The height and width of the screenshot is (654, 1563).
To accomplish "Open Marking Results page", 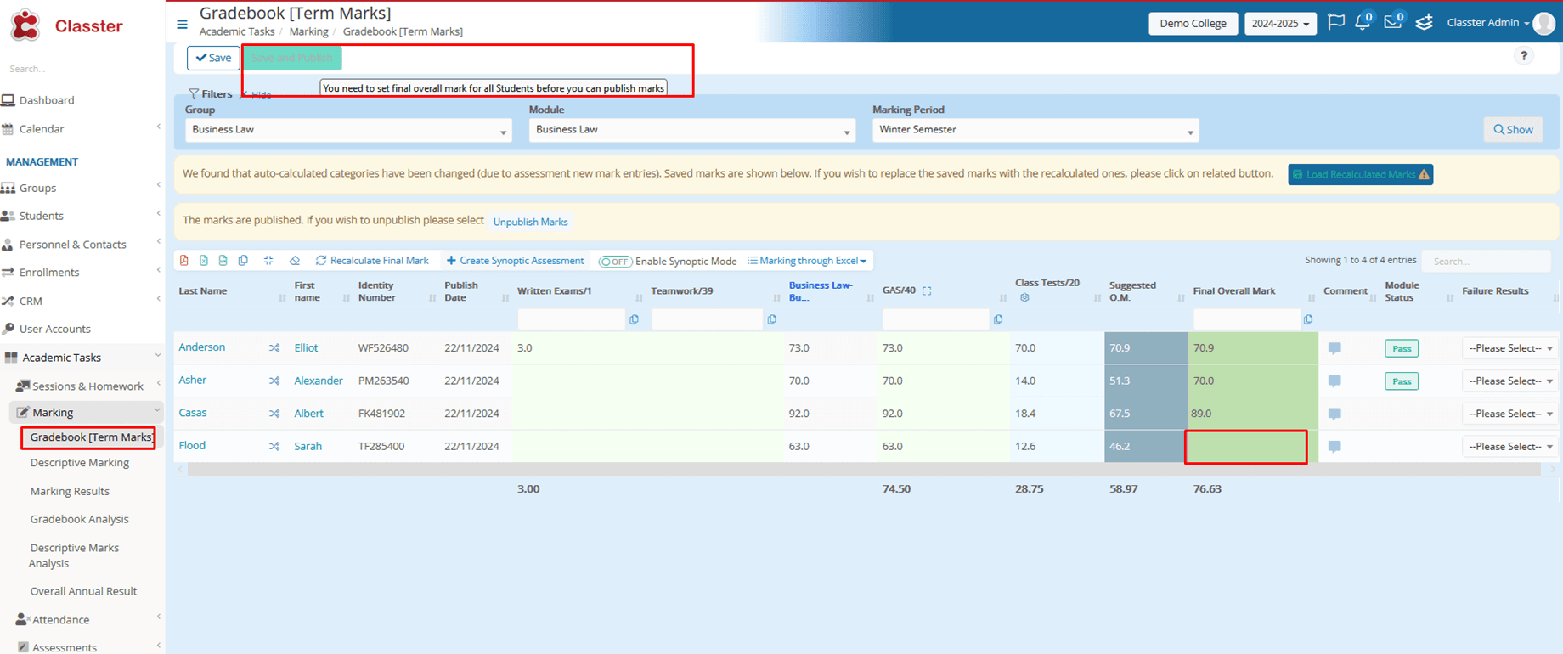I will pyautogui.click(x=70, y=491).
